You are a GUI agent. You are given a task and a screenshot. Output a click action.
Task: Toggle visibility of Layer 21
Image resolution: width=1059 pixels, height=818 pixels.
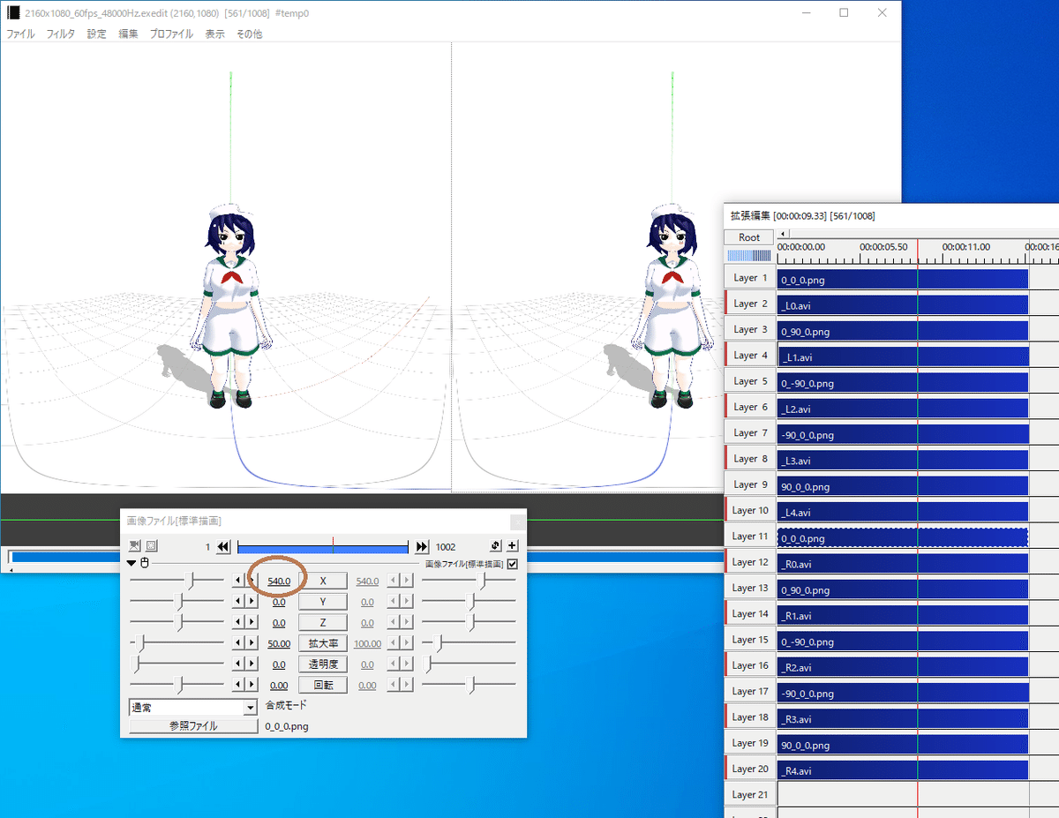tap(750, 794)
